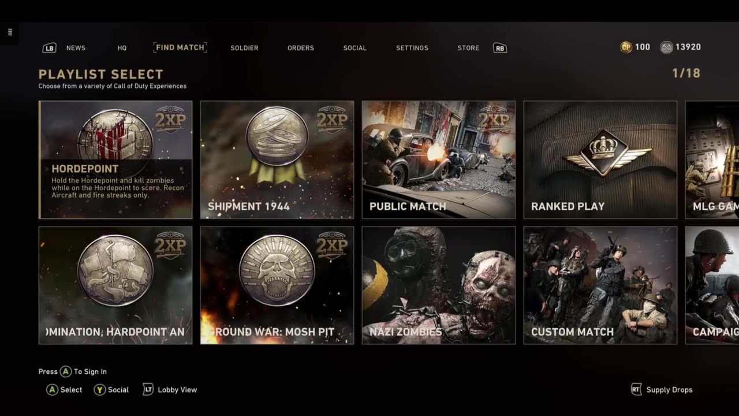The height and width of the screenshot is (416, 739).
Task: Click the Social label in bottom bar
Action: [x=118, y=390]
